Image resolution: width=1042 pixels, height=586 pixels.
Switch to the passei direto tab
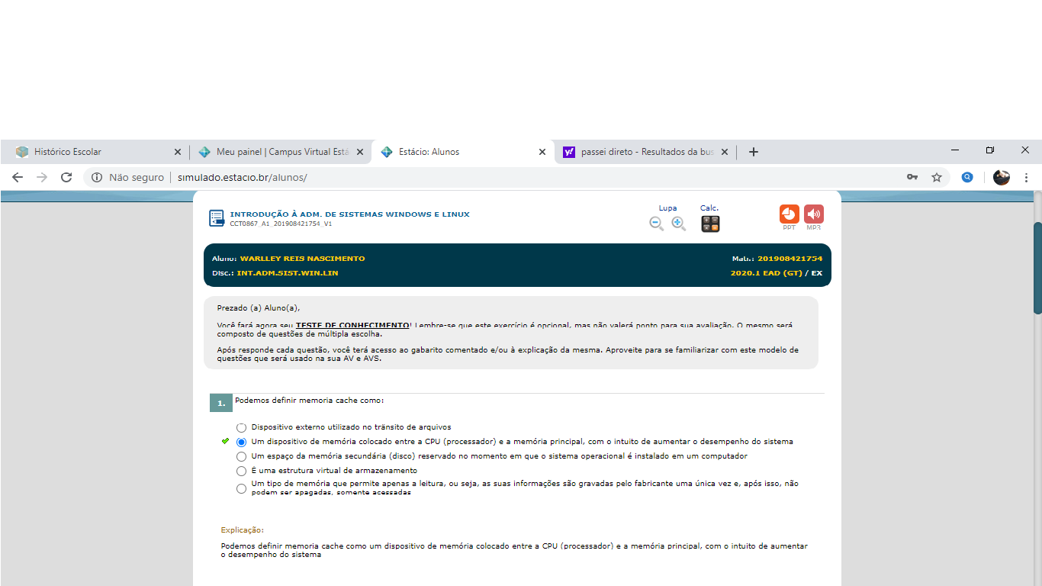[x=641, y=152]
